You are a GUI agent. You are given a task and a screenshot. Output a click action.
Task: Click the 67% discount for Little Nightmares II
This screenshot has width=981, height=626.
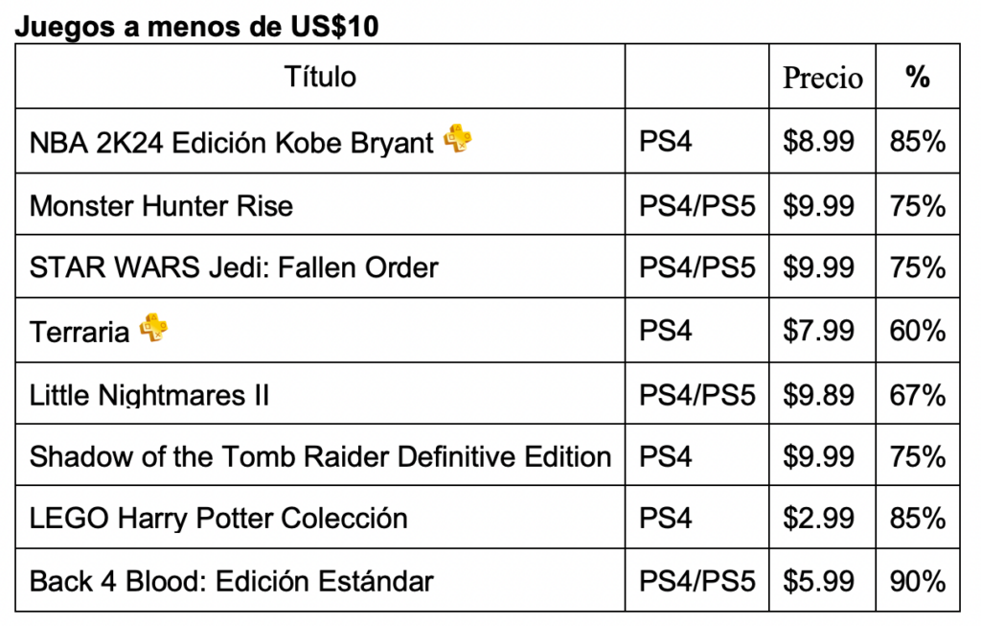pos(918,395)
